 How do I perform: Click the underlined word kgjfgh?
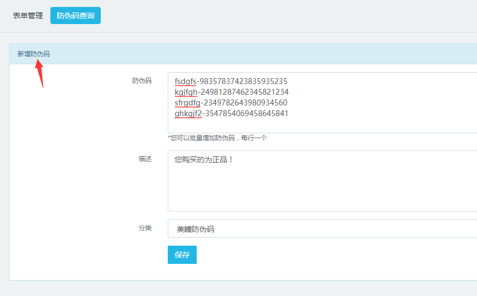click(186, 92)
